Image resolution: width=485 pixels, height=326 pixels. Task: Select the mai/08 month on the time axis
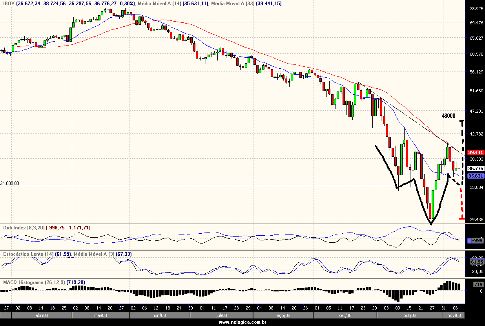[x=101, y=315]
